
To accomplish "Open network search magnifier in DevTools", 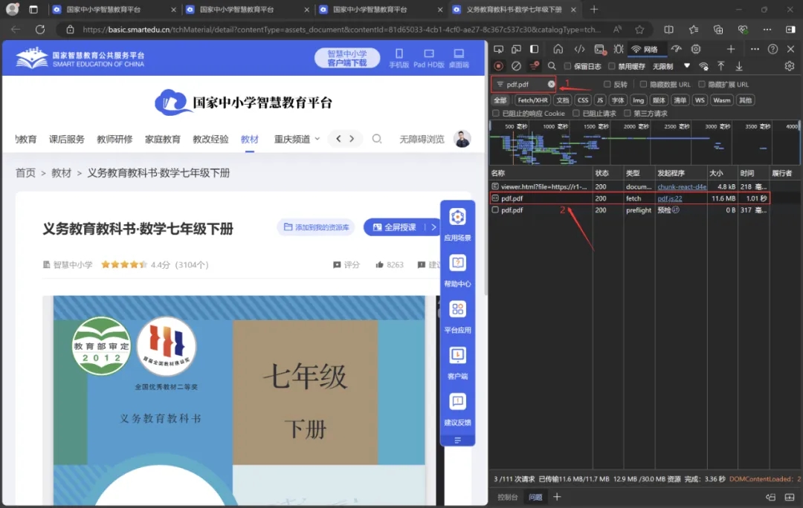I will 552,66.
